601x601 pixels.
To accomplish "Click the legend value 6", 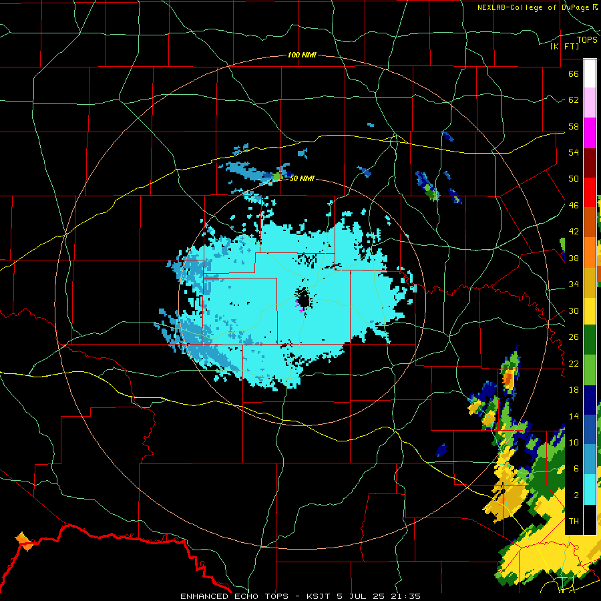I will (x=576, y=469).
